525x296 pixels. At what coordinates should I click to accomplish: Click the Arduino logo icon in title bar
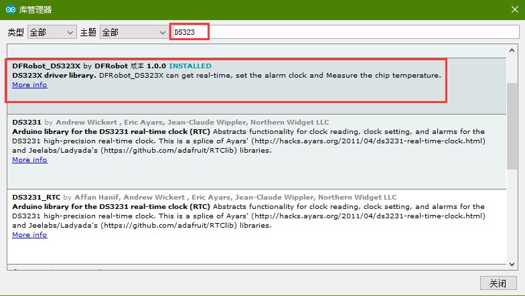pos(11,9)
